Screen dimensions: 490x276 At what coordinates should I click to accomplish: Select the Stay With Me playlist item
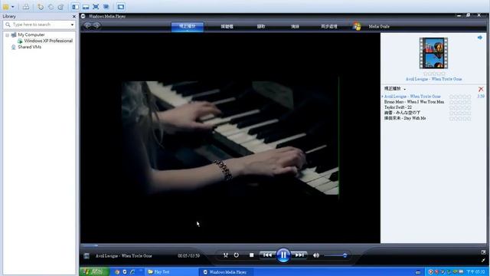point(405,118)
